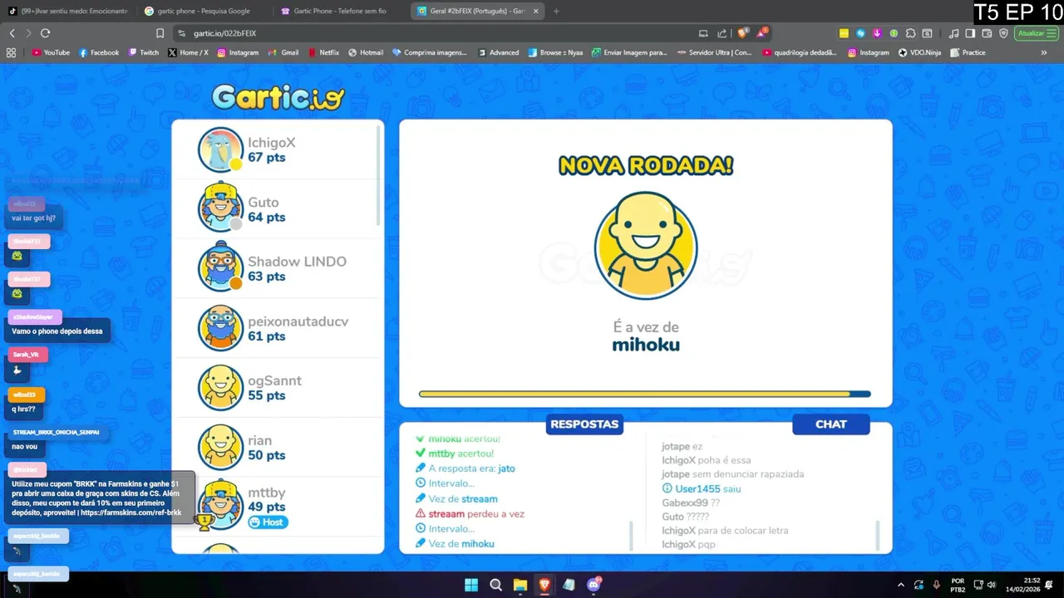Click mihoku's large avatar in drawing area
Viewport: 1064px width, 598px height.
pyautogui.click(x=646, y=248)
